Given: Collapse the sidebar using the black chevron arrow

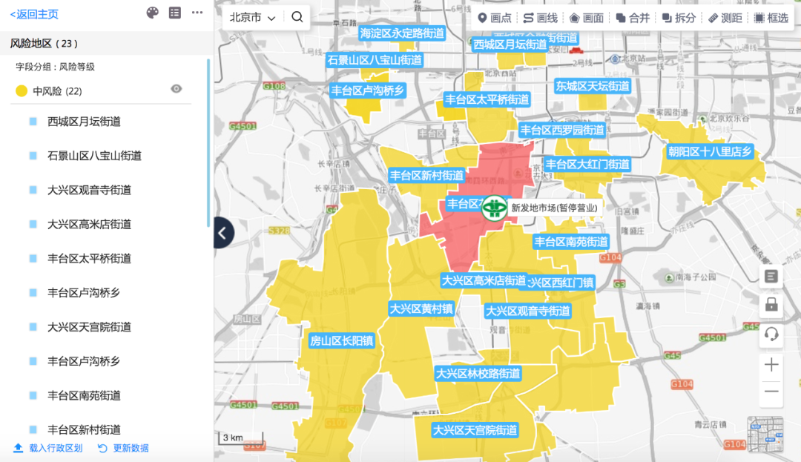Looking at the screenshot, I should click(221, 233).
